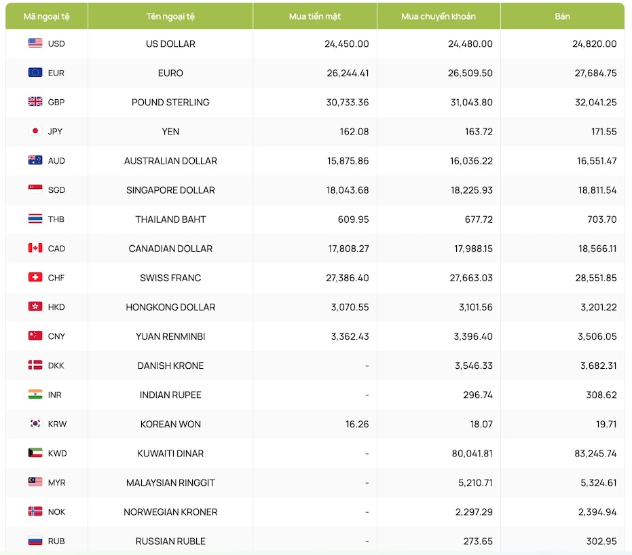Select the 'US DOLLAR' currency name
The image size is (632, 555).
170,43
